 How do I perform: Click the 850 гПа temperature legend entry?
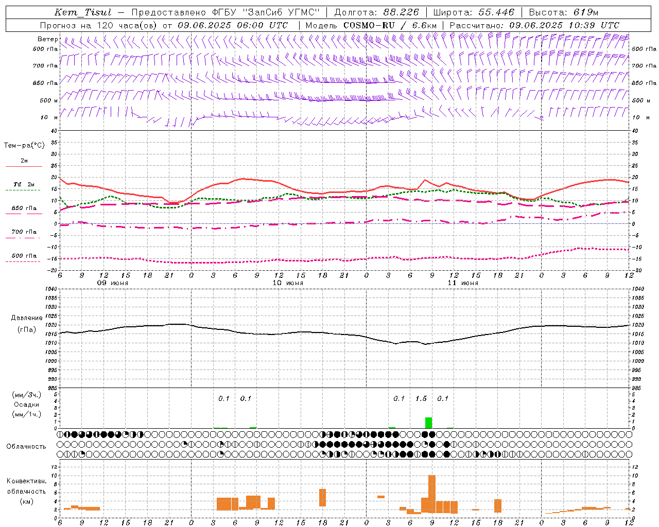[x=24, y=208]
